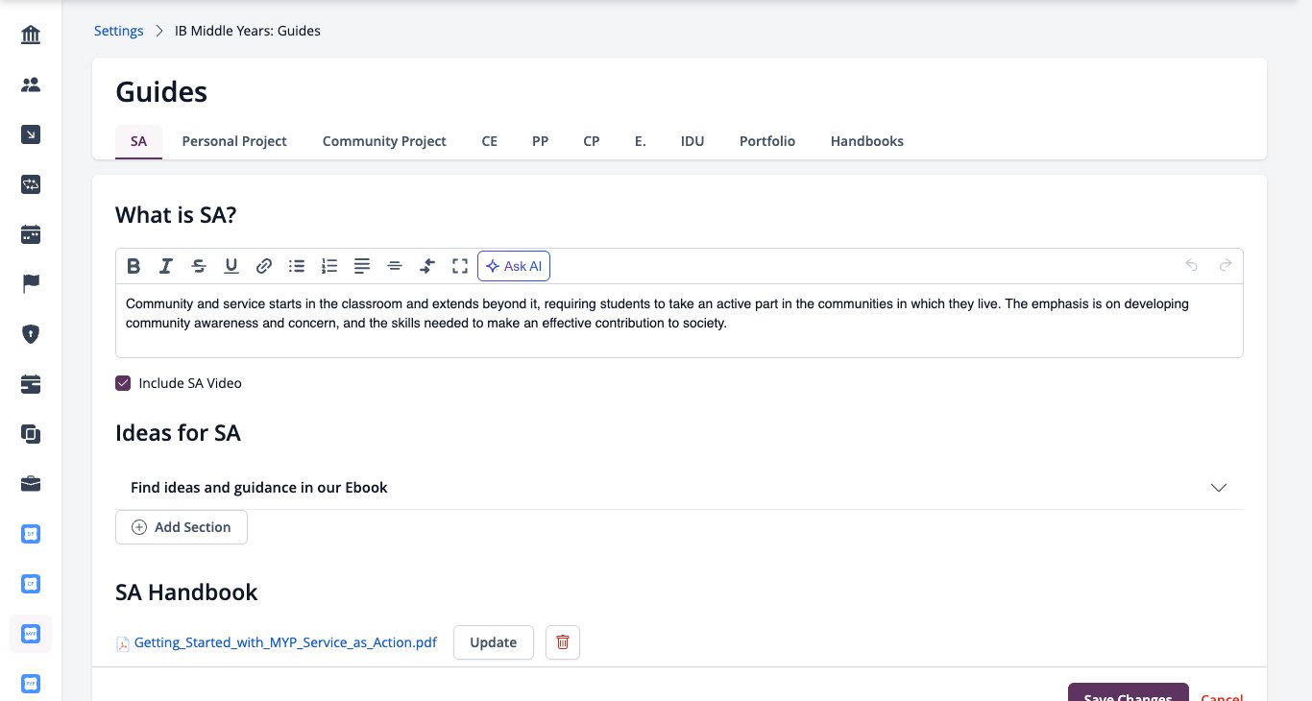This screenshot has height=701, width=1312.
Task: Open fullscreen editor mode
Action: pos(460,266)
